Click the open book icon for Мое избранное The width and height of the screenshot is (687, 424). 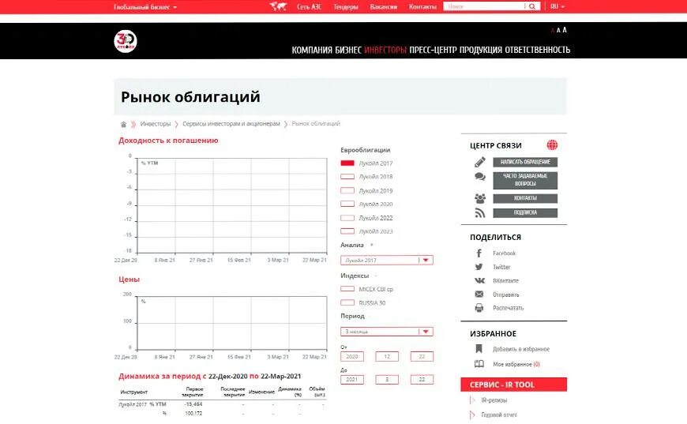pyautogui.click(x=479, y=364)
